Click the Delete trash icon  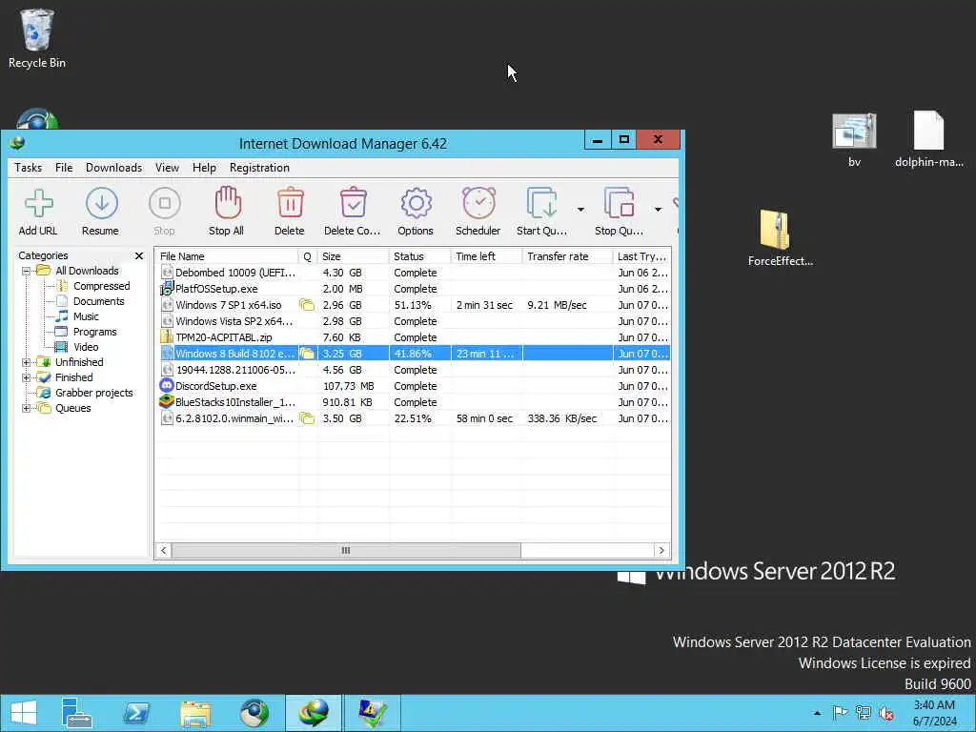pyautogui.click(x=290, y=212)
